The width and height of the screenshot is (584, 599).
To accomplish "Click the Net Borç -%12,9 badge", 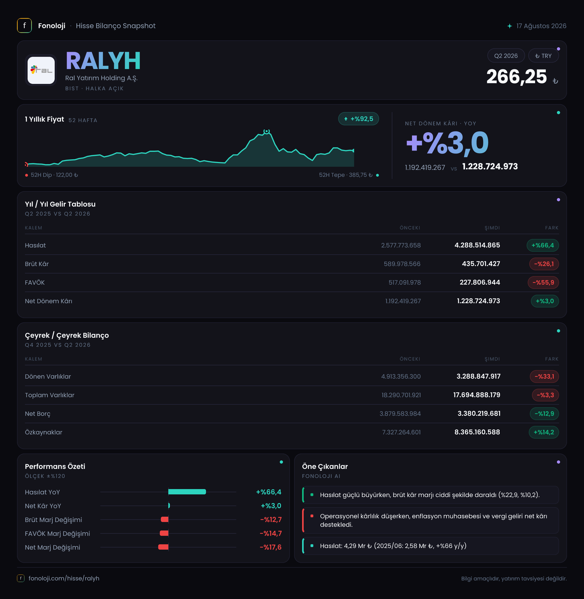I will pyautogui.click(x=544, y=414).
